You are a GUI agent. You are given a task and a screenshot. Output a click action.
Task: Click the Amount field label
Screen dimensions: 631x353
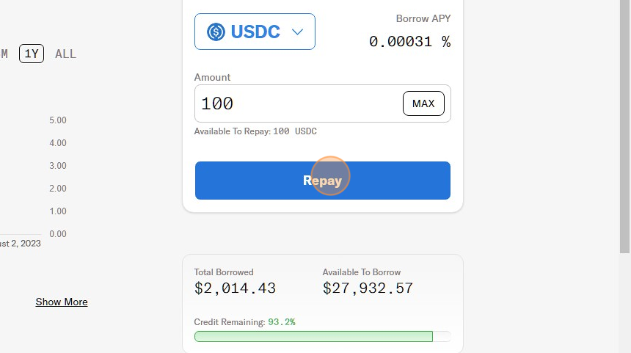click(212, 77)
